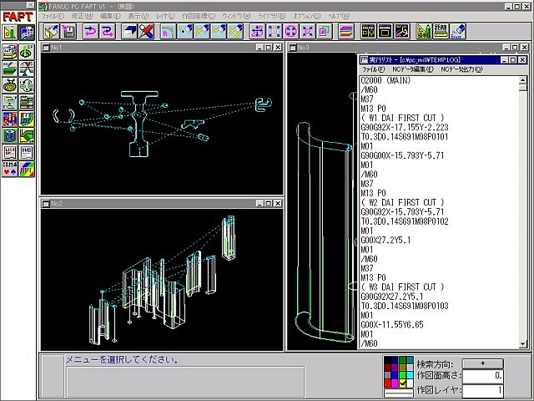Click the floppy disk save icon
Viewport: 534px width, 401px height.
point(68,31)
